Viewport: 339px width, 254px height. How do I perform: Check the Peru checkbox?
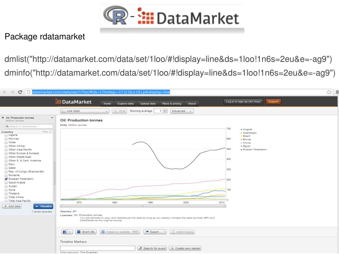(x=6, y=164)
